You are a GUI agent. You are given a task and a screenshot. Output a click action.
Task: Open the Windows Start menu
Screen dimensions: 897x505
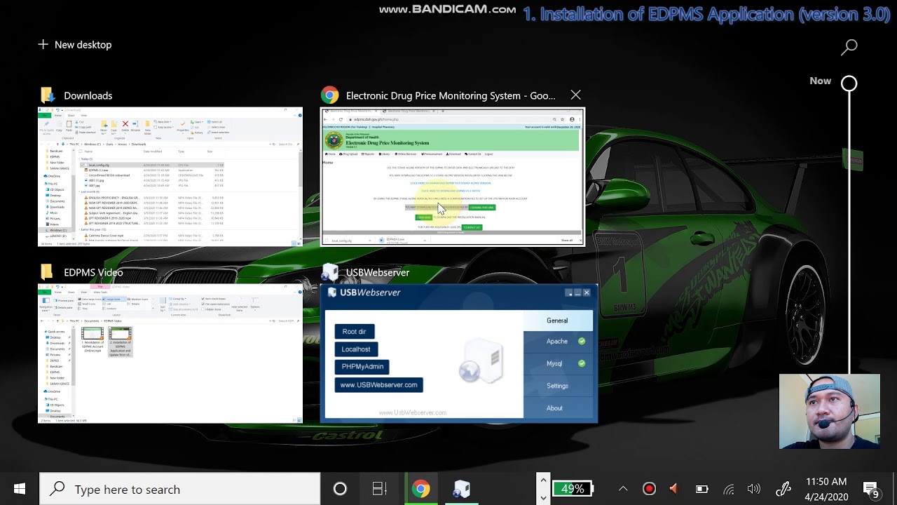[x=20, y=489]
